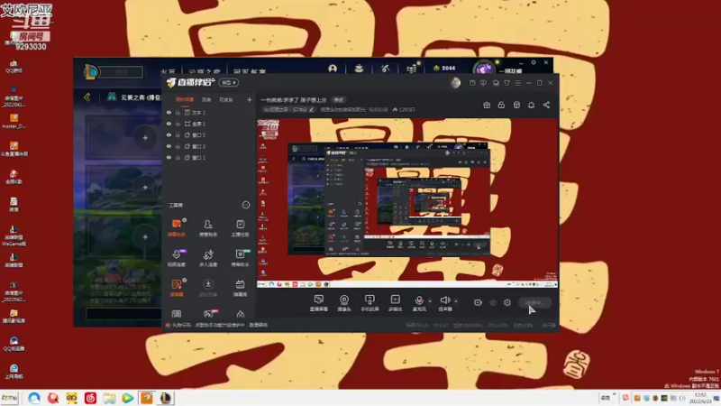This screenshot has width=721, height=406.
Task: Add a new scene with plus icon
Action: (250, 99)
